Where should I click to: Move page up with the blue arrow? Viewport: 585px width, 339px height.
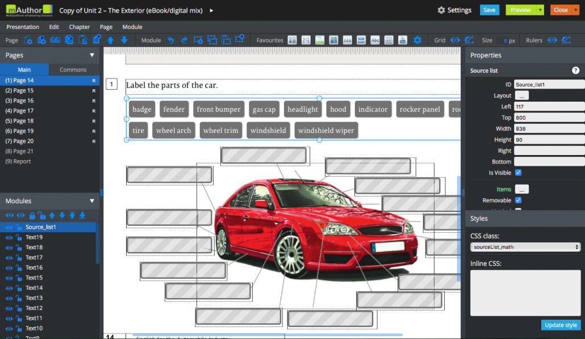click(110, 40)
